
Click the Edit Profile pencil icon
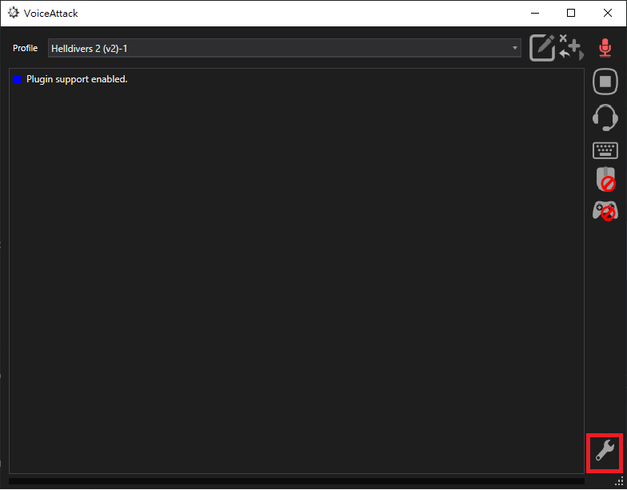click(x=542, y=48)
